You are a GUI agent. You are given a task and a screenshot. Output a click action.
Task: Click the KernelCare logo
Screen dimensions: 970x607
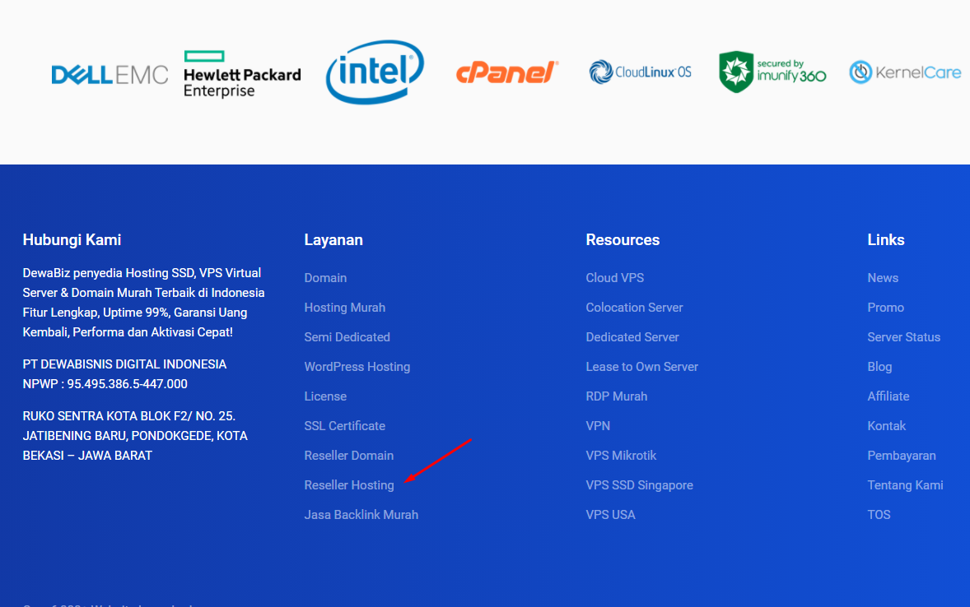(905, 72)
